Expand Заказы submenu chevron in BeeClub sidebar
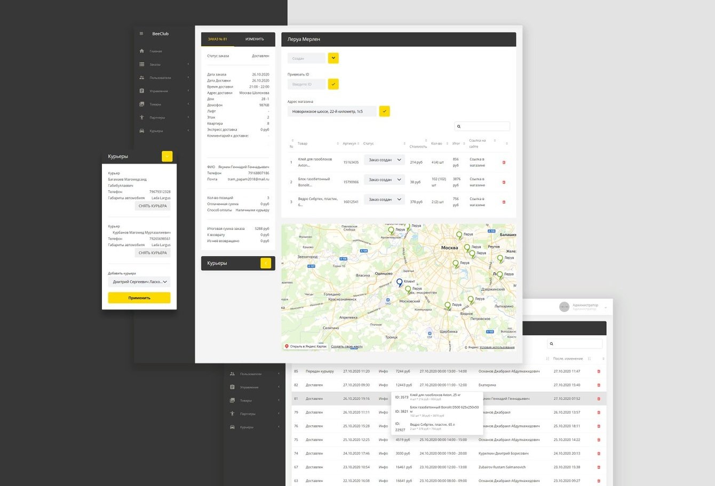 188,64
